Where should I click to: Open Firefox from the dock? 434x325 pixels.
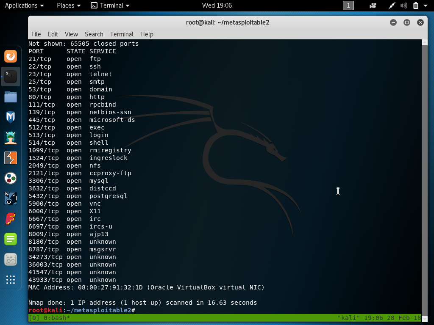pos(11,56)
